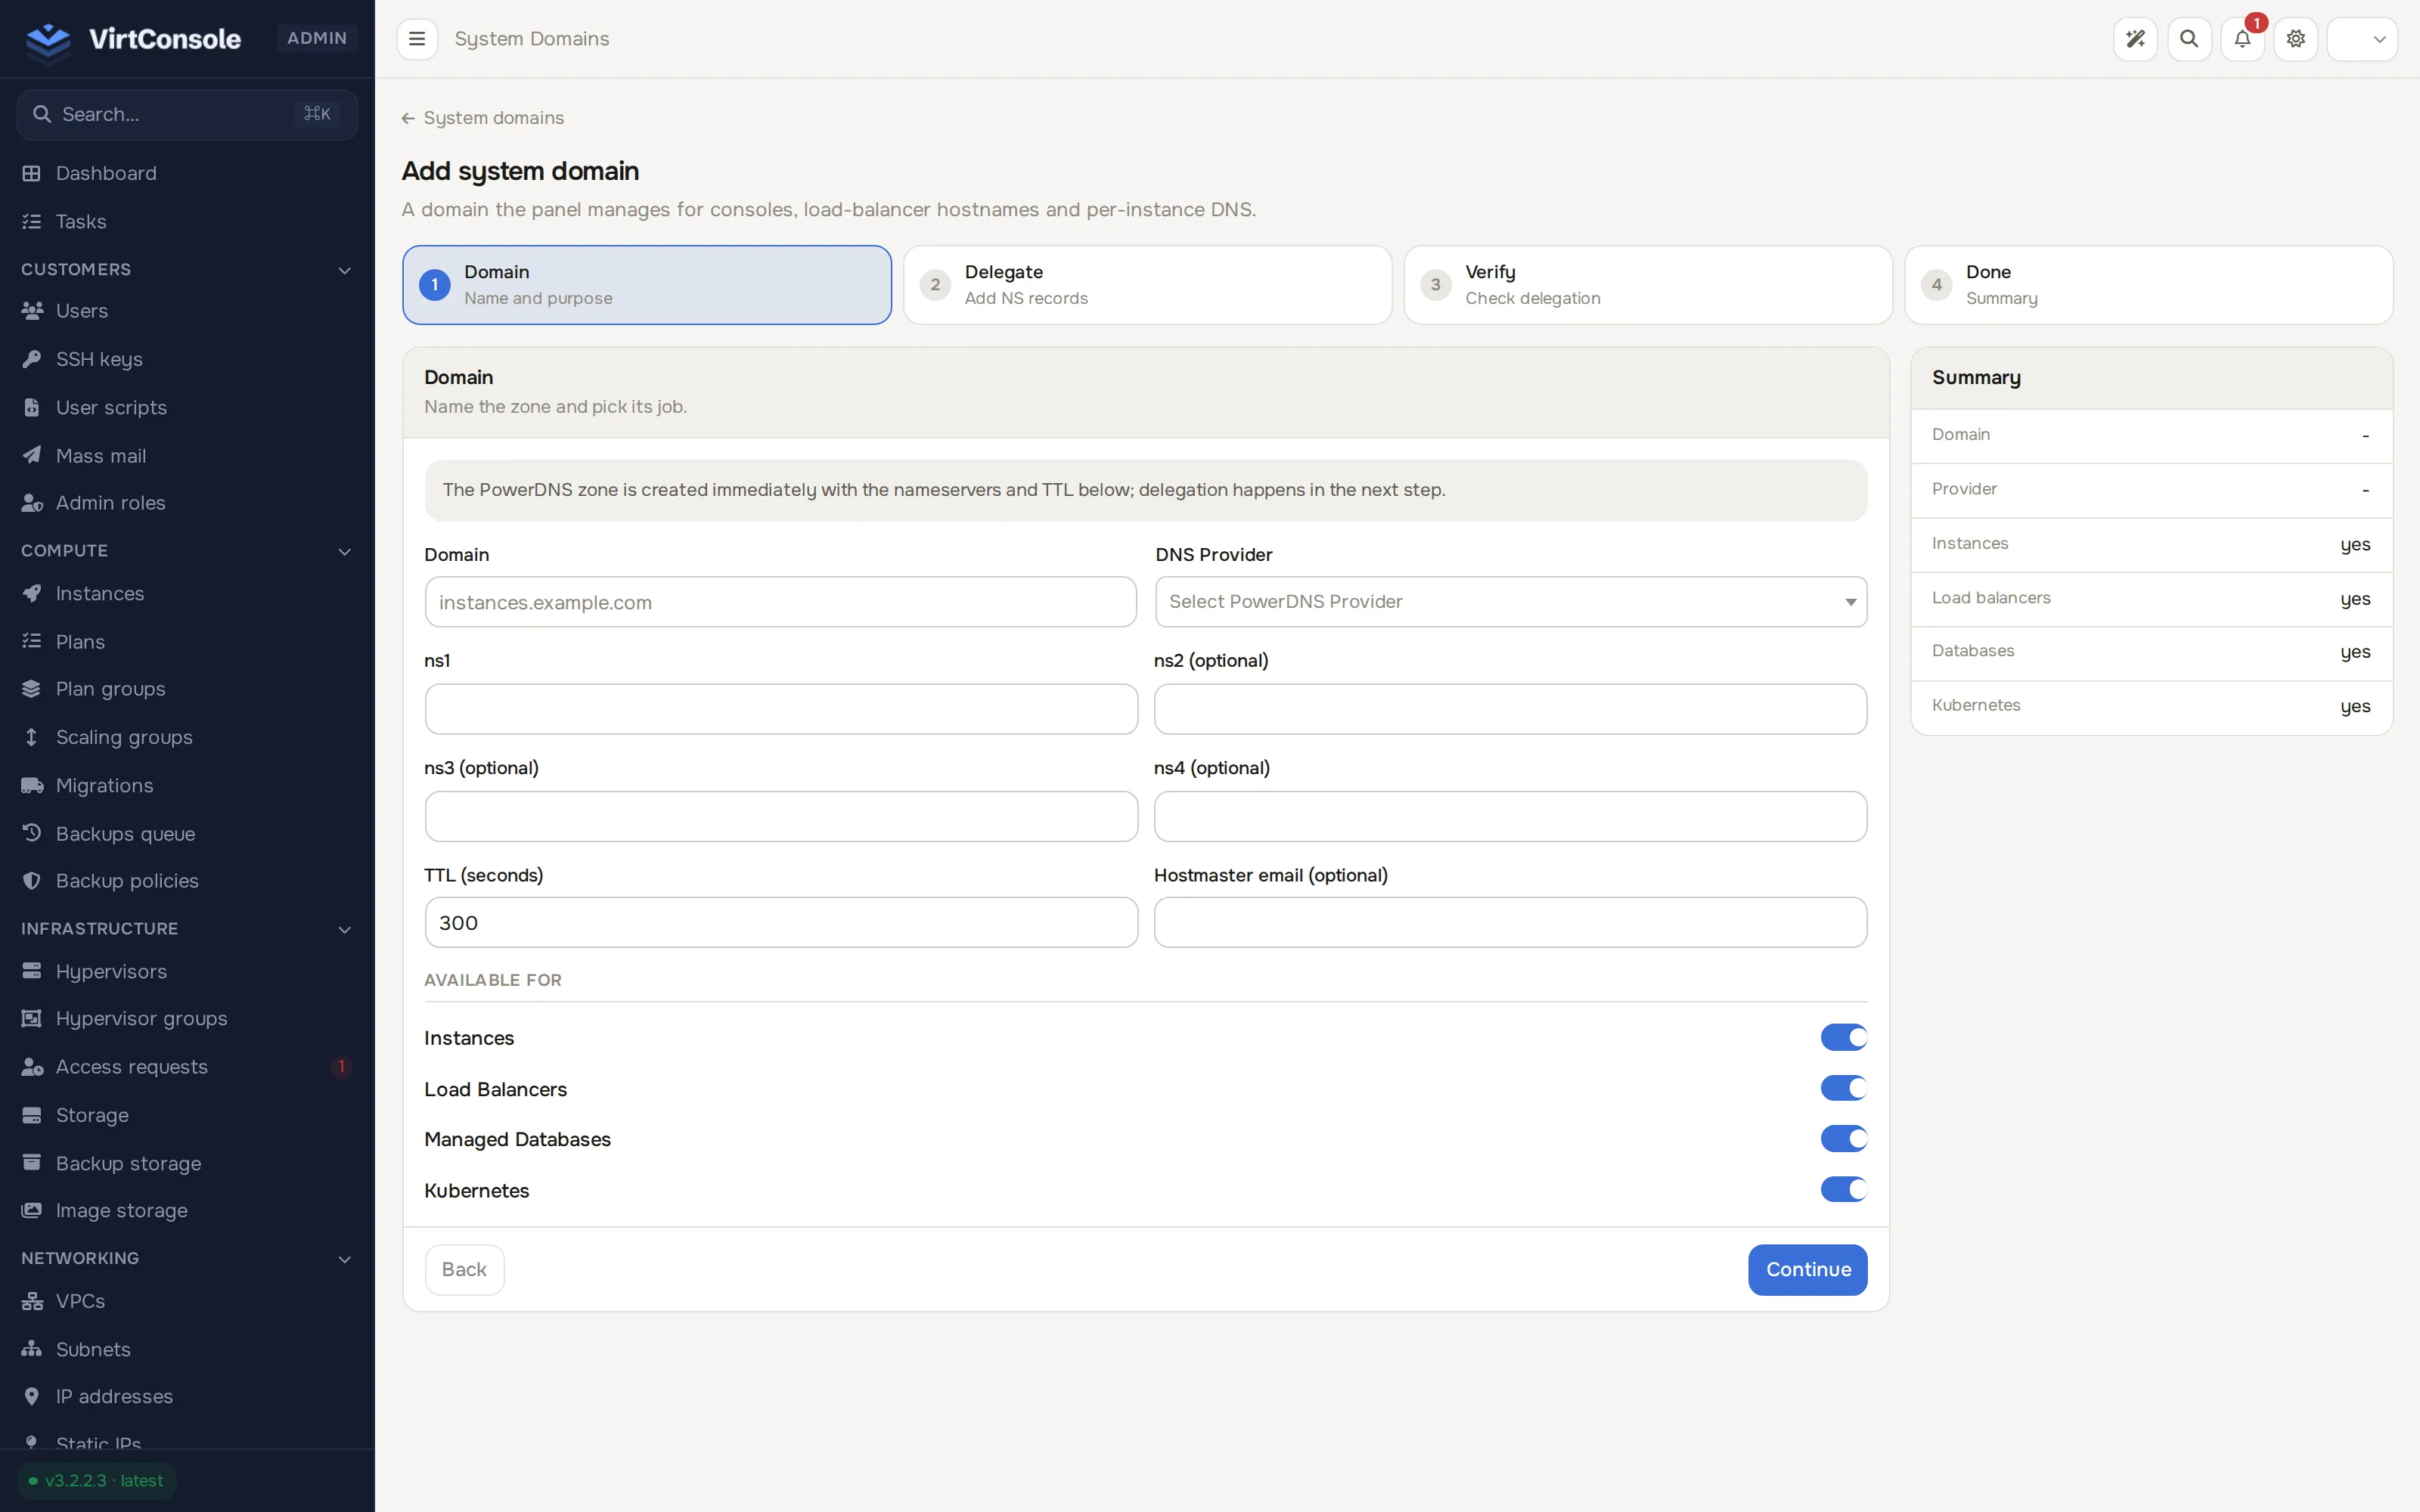Image resolution: width=2420 pixels, height=1512 pixels.
Task: Click the Storage drive icon
Action: [32, 1115]
